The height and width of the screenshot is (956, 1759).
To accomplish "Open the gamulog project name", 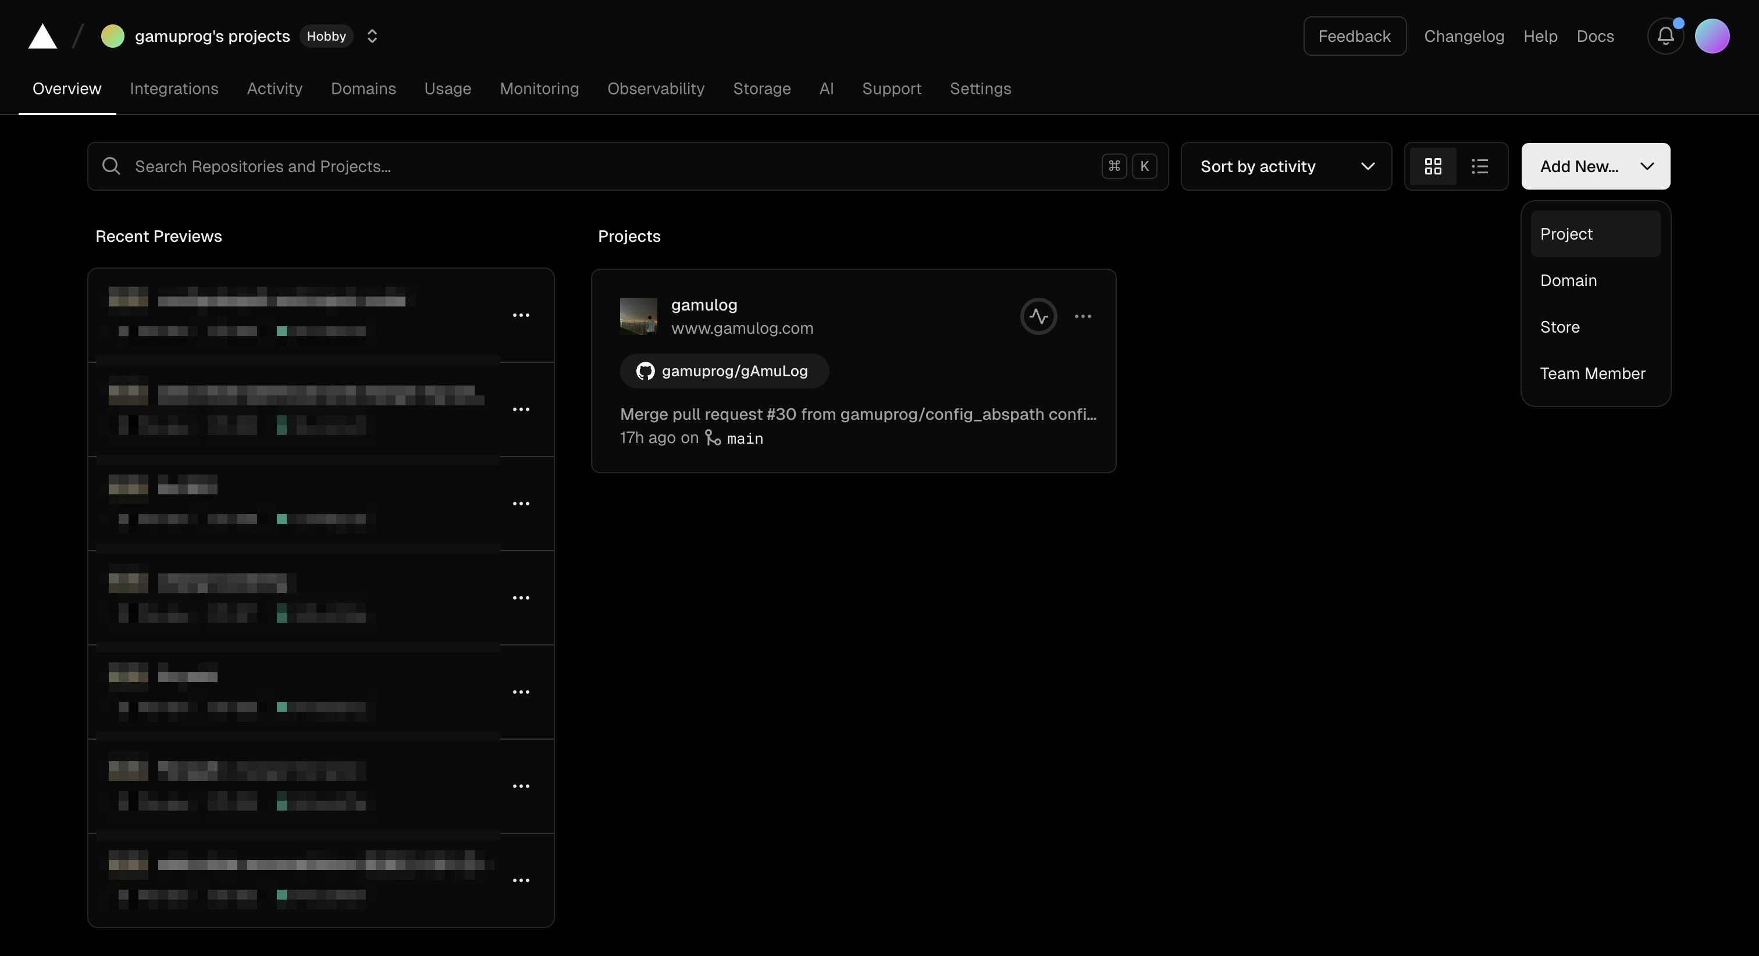I will coord(704,305).
